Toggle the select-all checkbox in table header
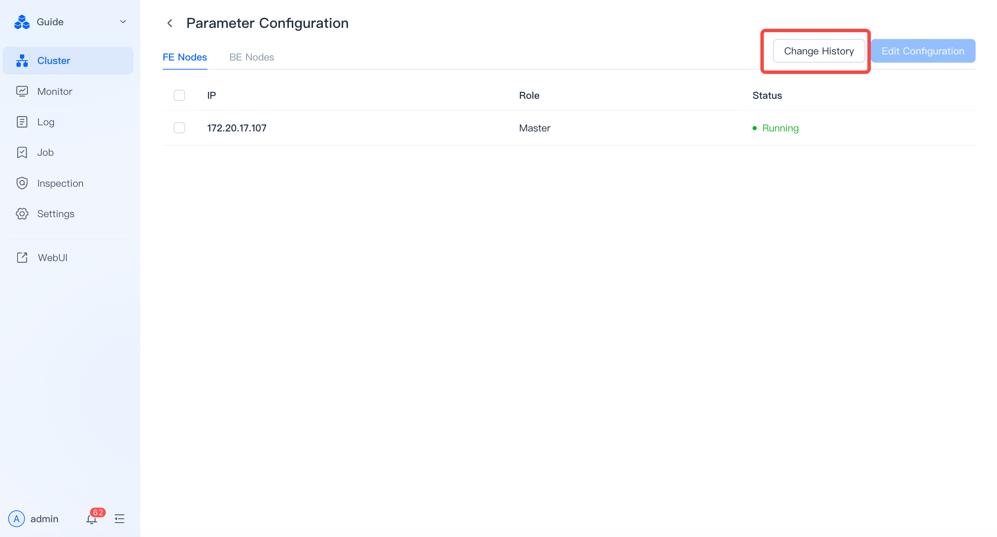Screen dimensions: 997x537 (x=179, y=95)
